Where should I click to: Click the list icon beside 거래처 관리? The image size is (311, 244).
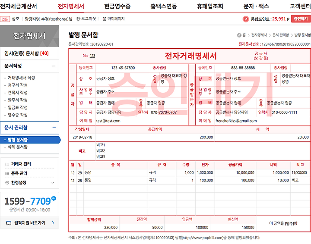pyautogui.click(x=7, y=164)
